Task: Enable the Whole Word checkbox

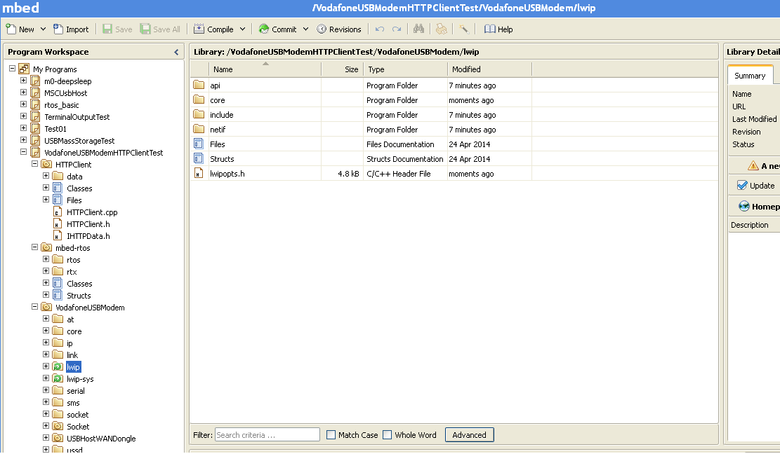Action: [387, 434]
